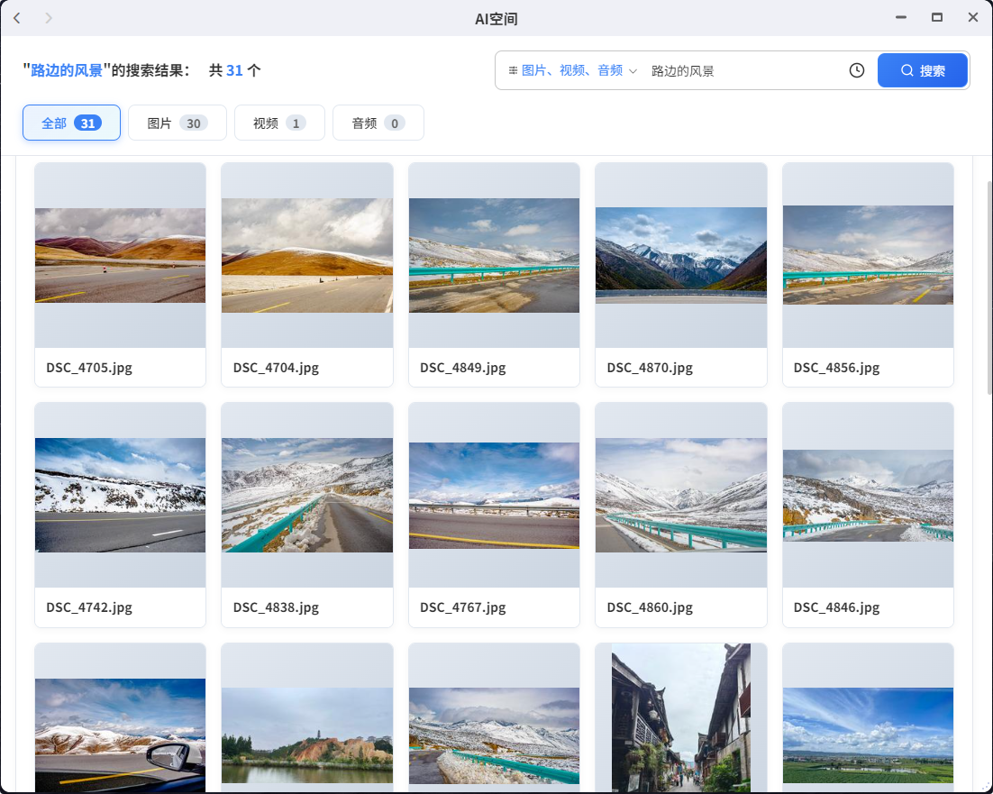Switch to the 图片 tab
The width and height of the screenshot is (993, 794).
click(x=178, y=123)
